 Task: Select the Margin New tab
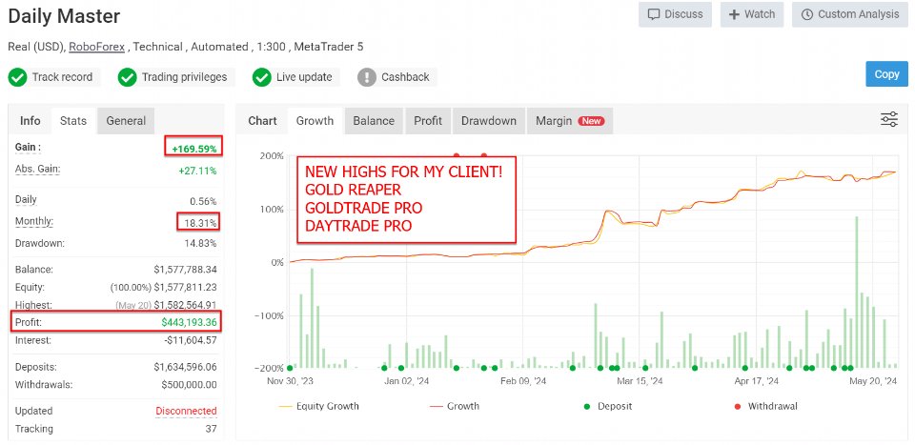coord(570,121)
